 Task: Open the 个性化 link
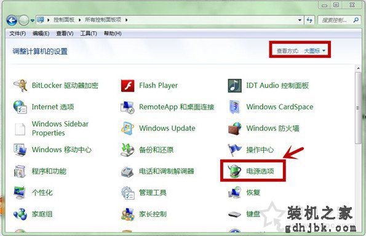coord(42,192)
